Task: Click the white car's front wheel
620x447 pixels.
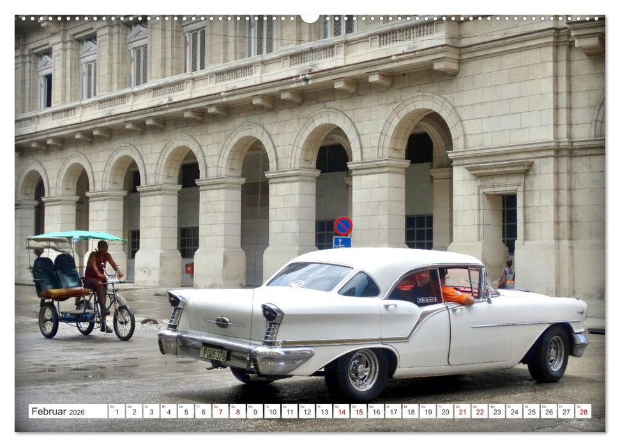Action: click(x=553, y=354)
